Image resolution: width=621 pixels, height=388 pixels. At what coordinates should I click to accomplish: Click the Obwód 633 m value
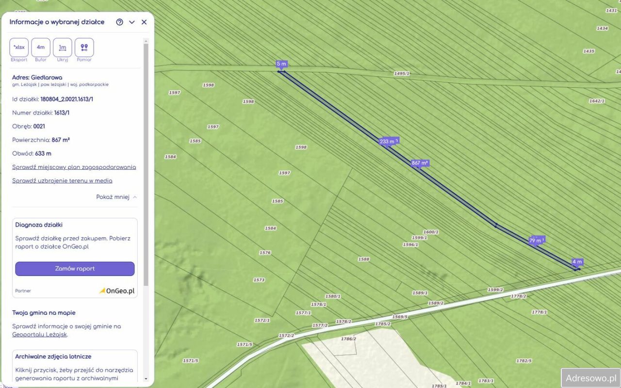(x=43, y=154)
